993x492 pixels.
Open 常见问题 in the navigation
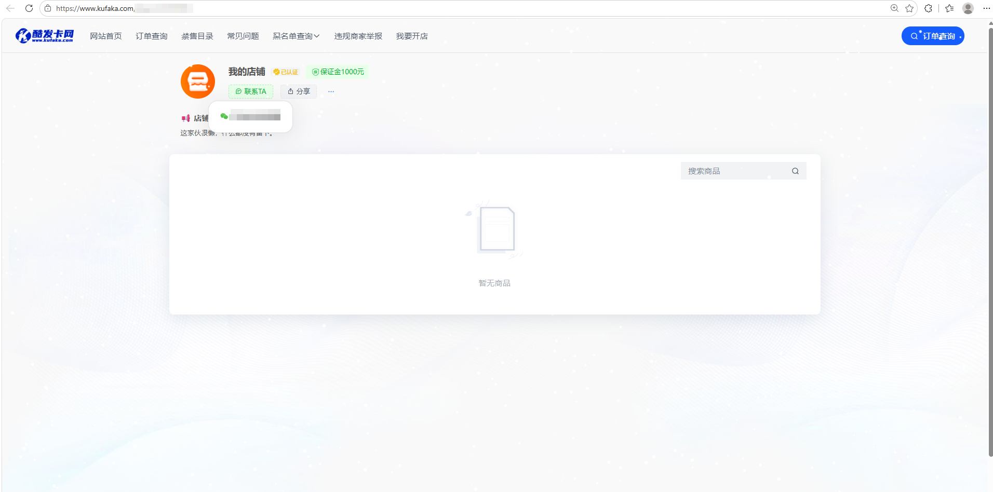(243, 36)
